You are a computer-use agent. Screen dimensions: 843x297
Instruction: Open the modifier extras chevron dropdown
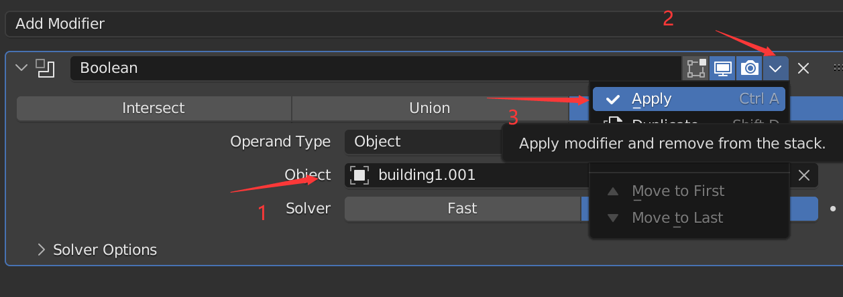point(776,68)
